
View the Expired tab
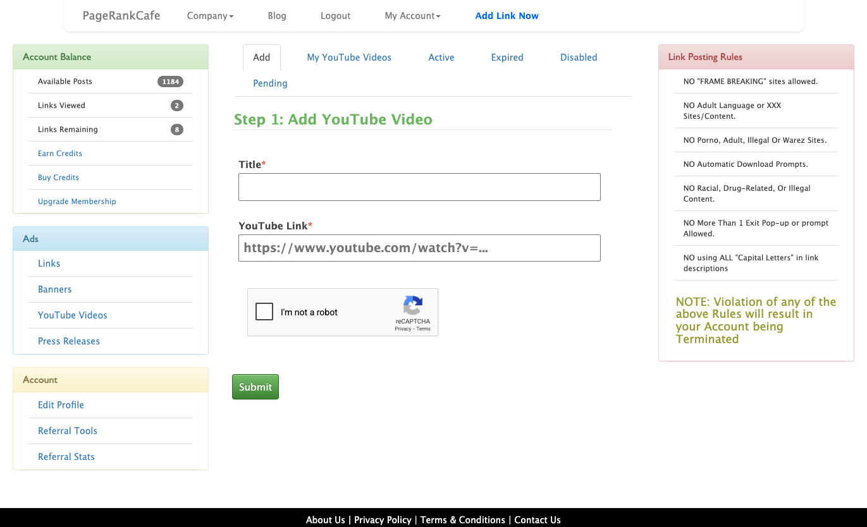507,57
